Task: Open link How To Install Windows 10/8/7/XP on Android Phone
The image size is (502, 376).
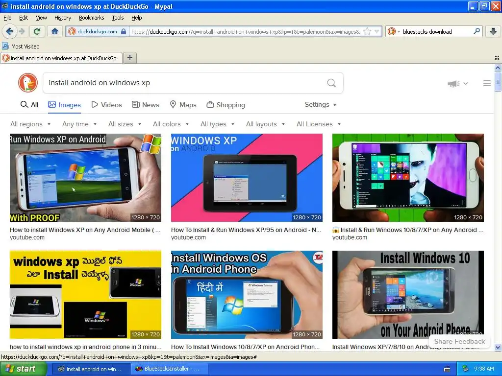Action: pyautogui.click(x=245, y=347)
